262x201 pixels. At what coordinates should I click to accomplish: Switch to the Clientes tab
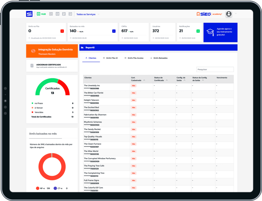coord(91,58)
